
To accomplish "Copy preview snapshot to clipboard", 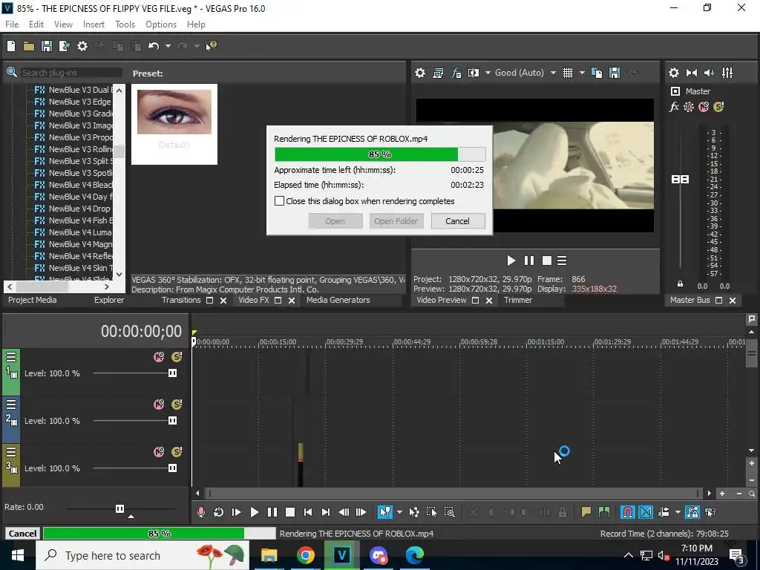I will coord(597,73).
